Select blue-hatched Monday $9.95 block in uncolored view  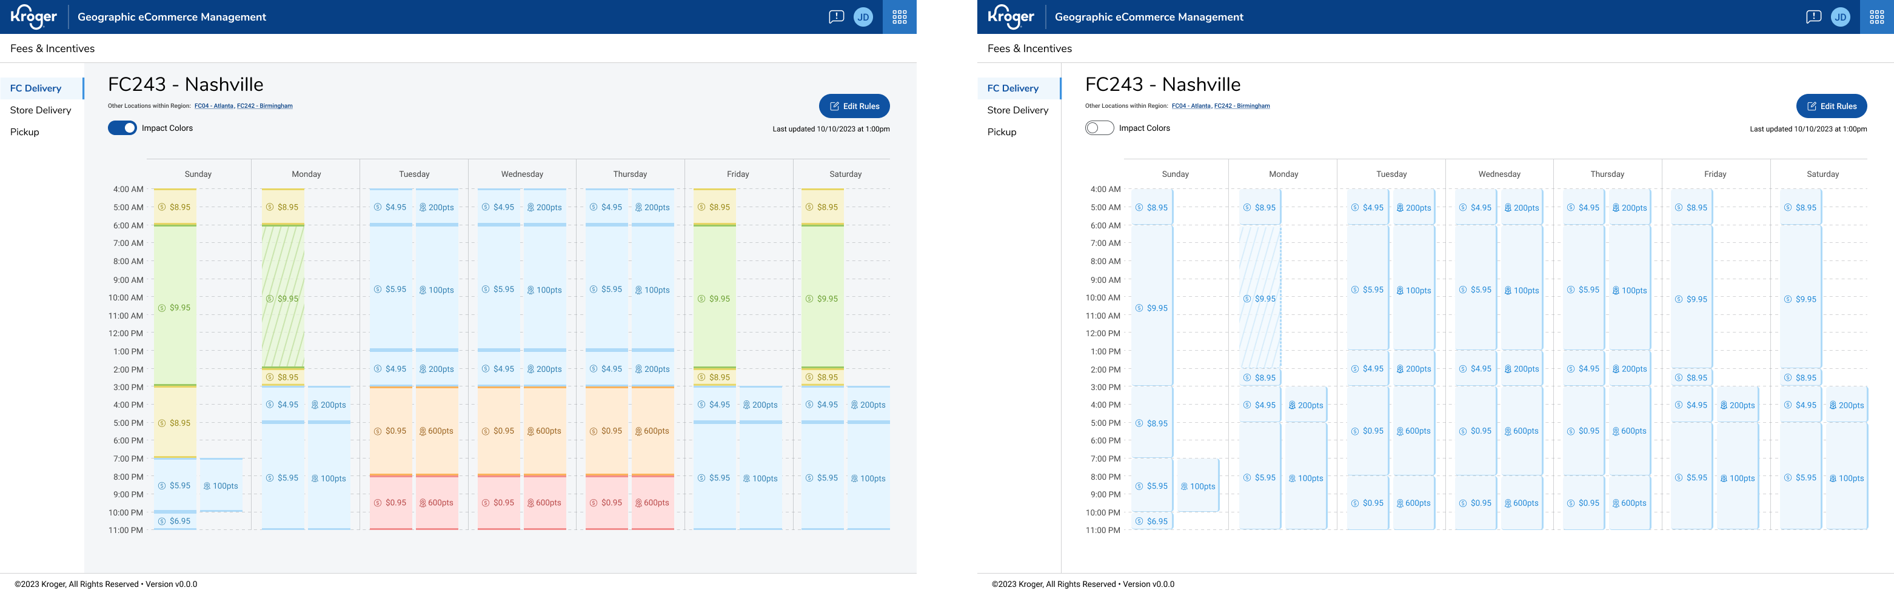tap(1259, 299)
